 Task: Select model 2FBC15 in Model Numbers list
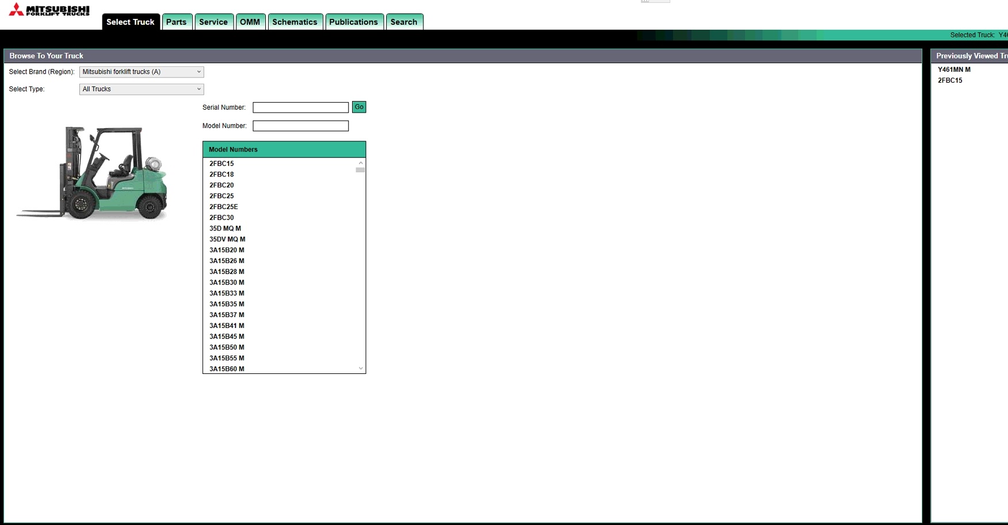(222, 164)
